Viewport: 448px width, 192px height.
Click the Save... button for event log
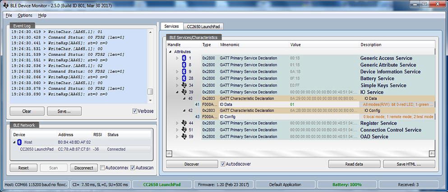click(64, 111)
